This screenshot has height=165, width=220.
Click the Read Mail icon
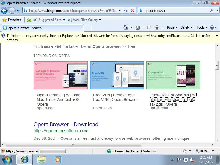(x=149, y=28)
